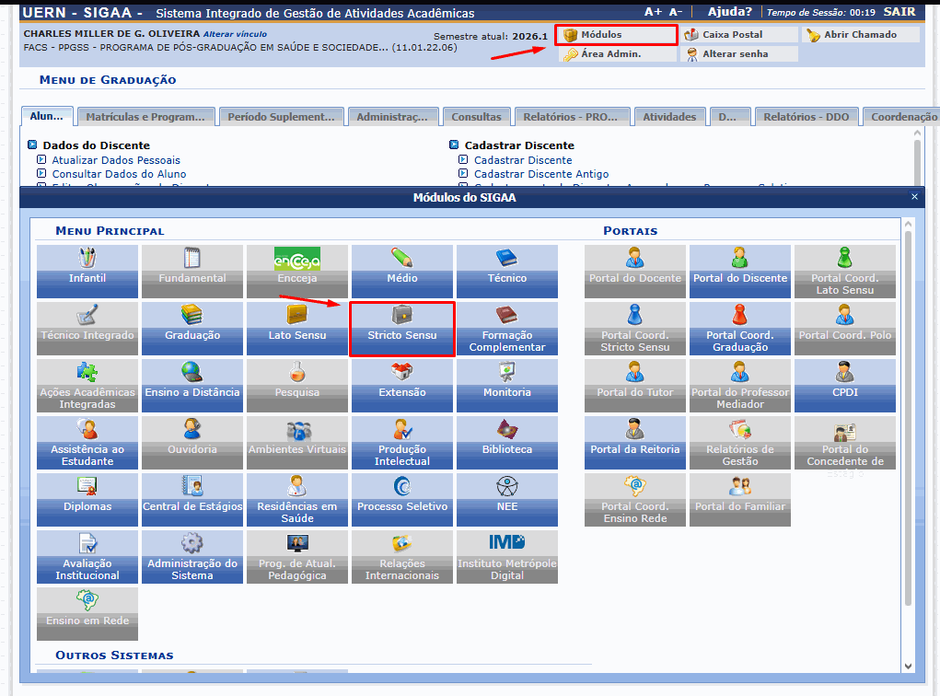Open the Biblioteca module
940x696 pixels.
click(x=507, y=443)
